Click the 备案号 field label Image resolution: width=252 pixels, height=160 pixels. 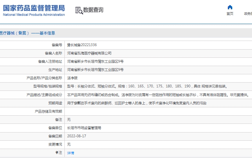[x=57, y=45]
